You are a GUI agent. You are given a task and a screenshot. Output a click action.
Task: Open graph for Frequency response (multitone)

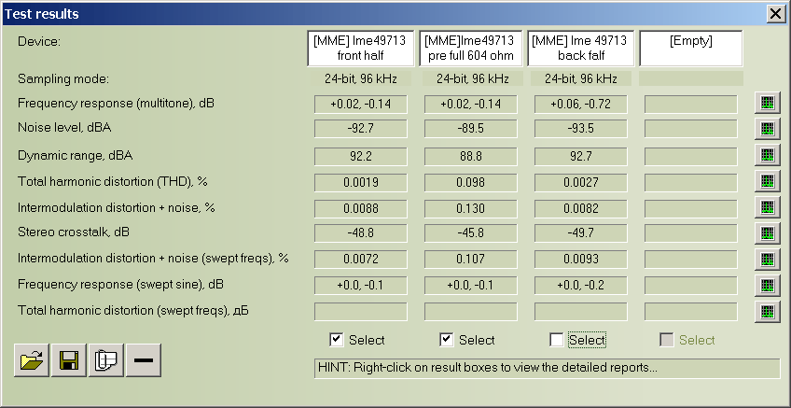point(768,103)
